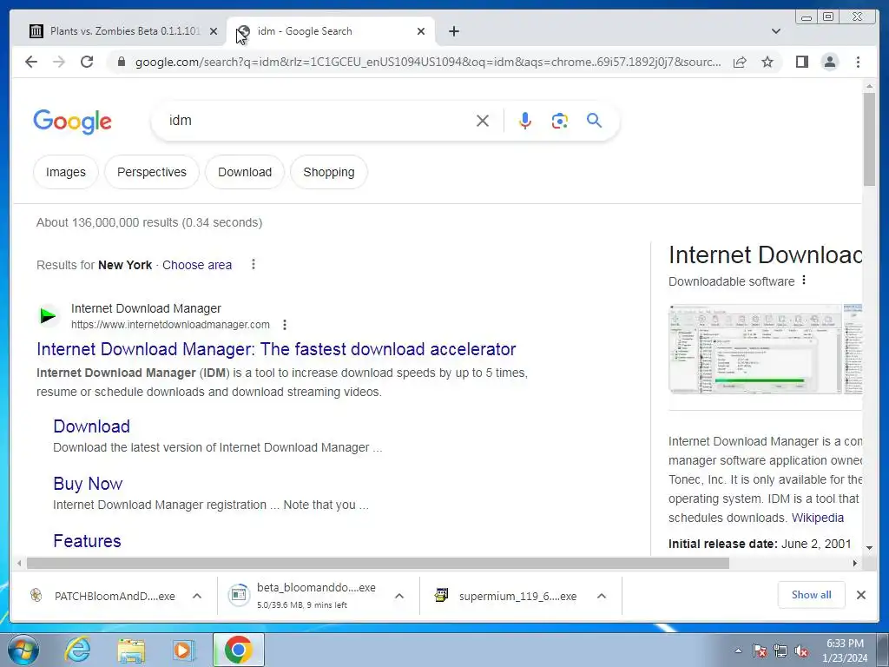Show hidden system tray icons
The height and width of the screenshot is (667, 889).
738,650
